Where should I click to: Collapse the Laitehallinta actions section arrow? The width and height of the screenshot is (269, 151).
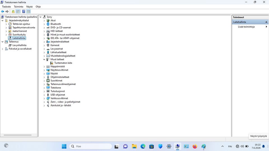tap(266, 22)
